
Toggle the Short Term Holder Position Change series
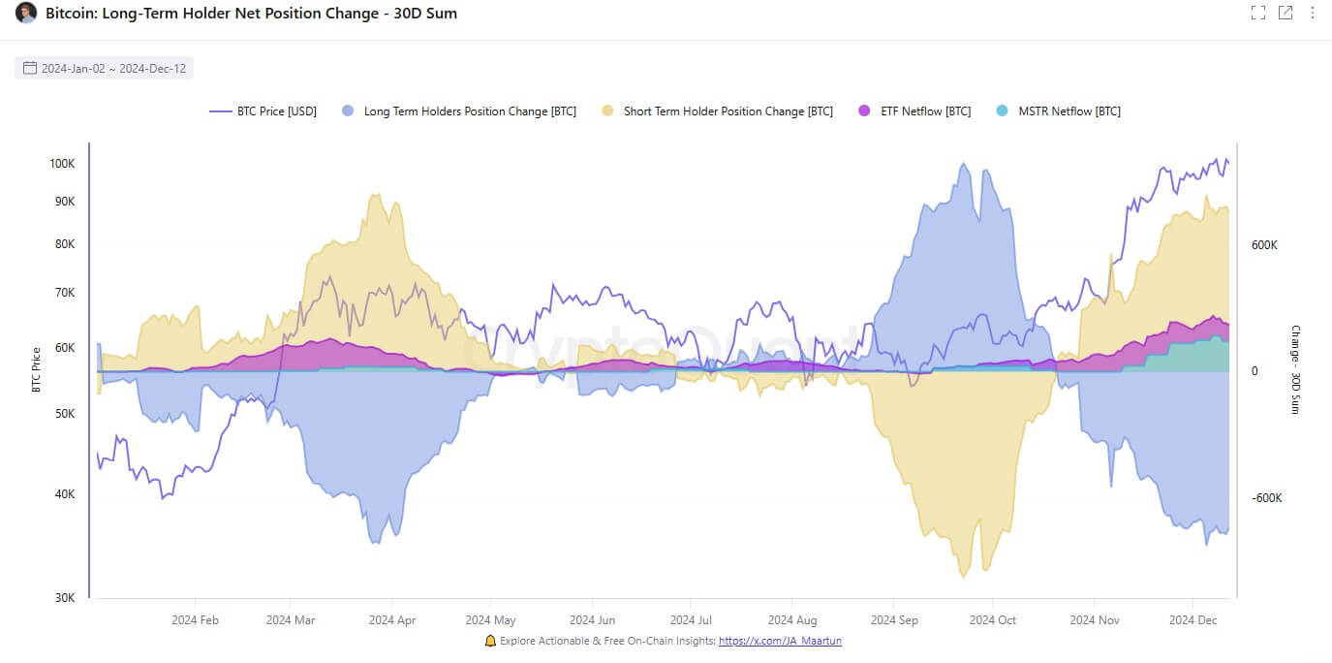tap(716, 110)
